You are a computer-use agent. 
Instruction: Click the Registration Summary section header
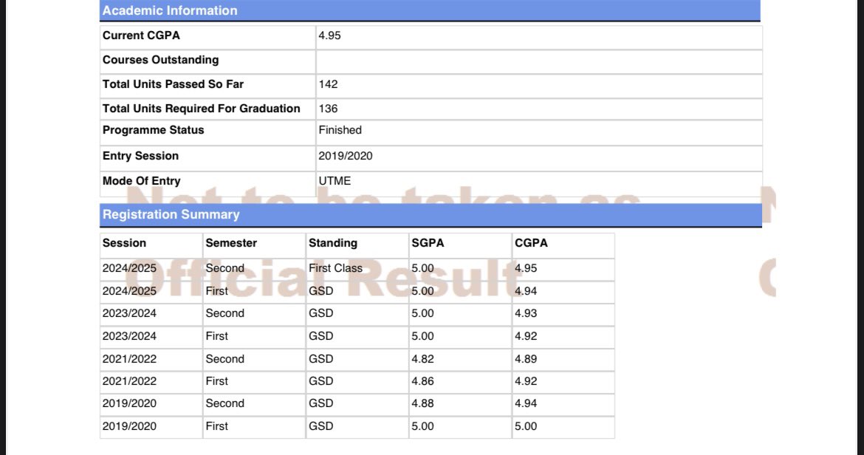170,214
